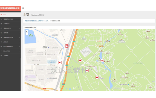
Task: Expand the monitor-icon menu item's chevron
Action: (20, 28)
